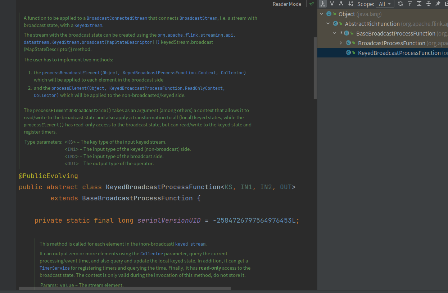Click the <IN1> type parameter doc entry
Screen dimensions: 448x293
72,149
